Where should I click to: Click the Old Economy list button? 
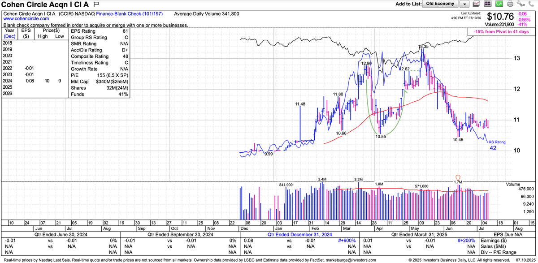[x=440, y=4]
